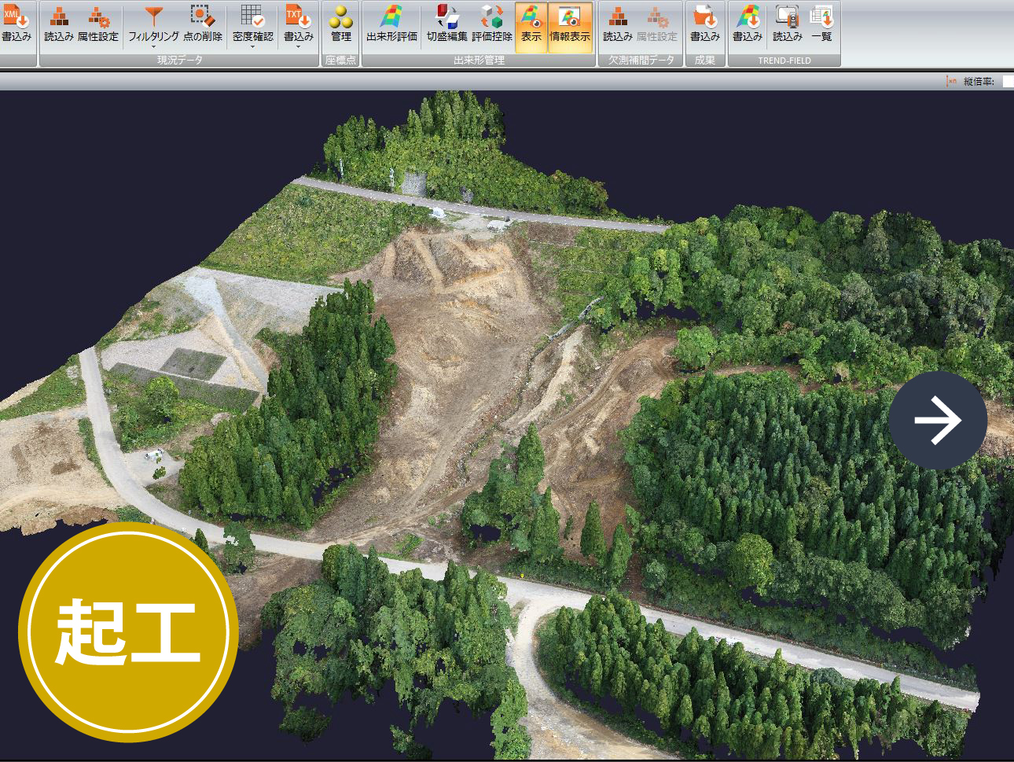Open 属性設定 for current-state data
The image size is (1014, 762).
[98, 24]
